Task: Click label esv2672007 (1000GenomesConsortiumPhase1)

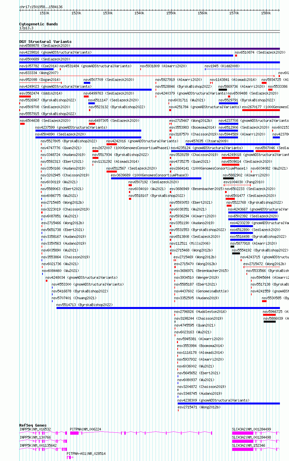Action: pos(131,148)
